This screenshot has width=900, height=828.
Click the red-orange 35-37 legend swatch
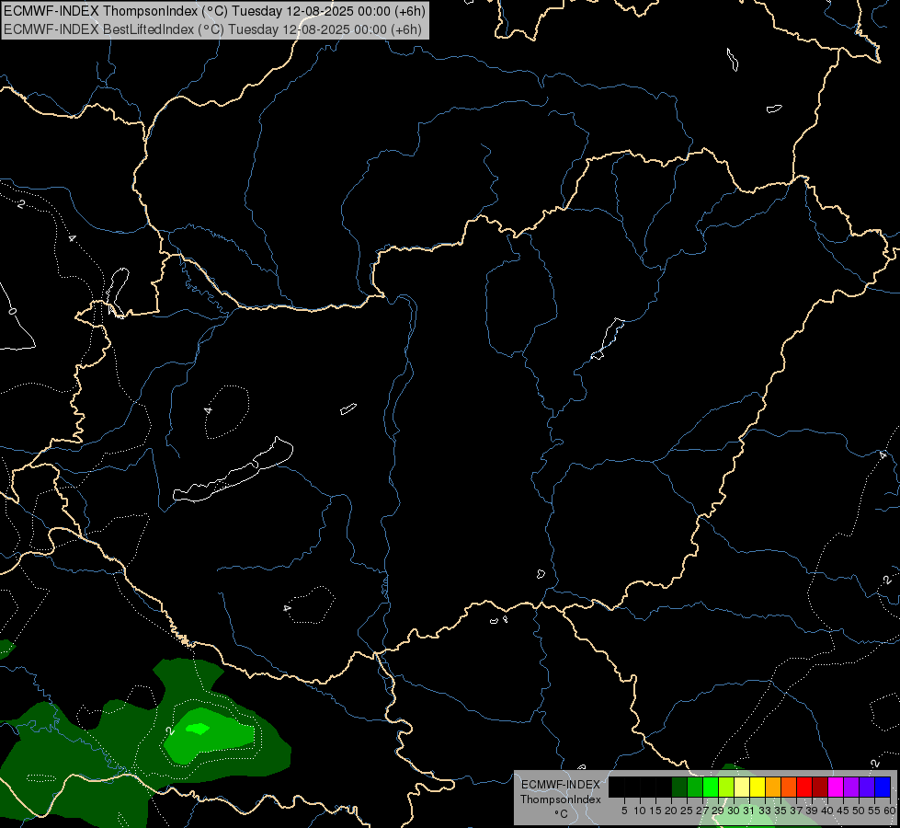pos(789,787)
